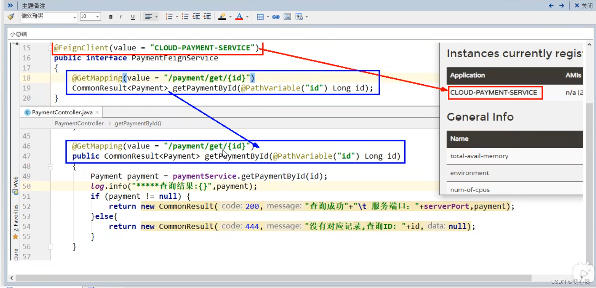
Task: Go to previous note with left arrow
Action: click(551, 5)
